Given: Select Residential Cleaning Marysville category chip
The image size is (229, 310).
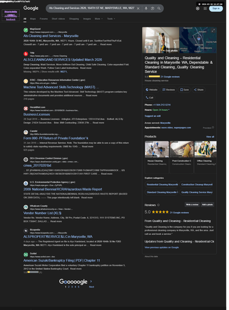Looking at the screenshot, I should click(x=161, y=185).
